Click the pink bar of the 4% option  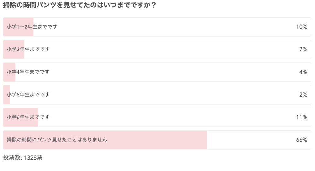coord(10,72)
